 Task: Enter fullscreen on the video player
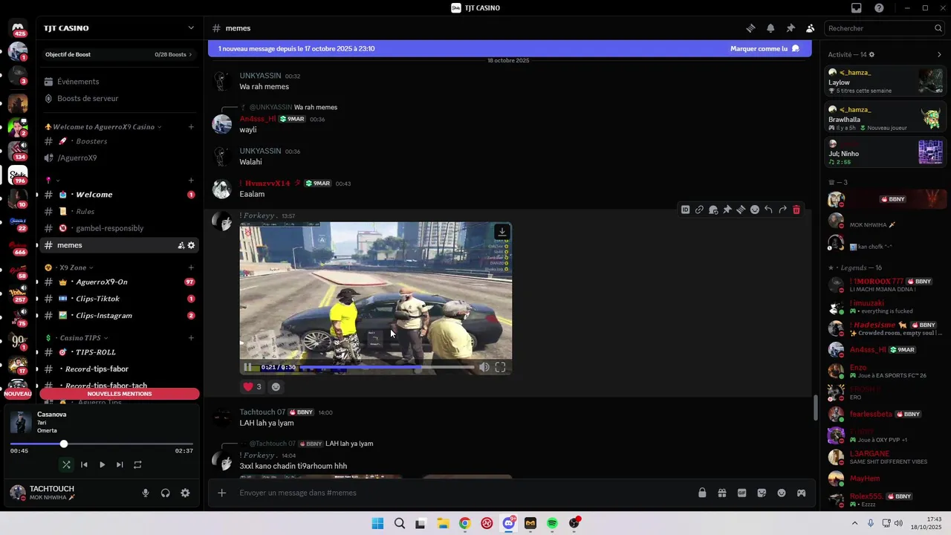(500, 367)
